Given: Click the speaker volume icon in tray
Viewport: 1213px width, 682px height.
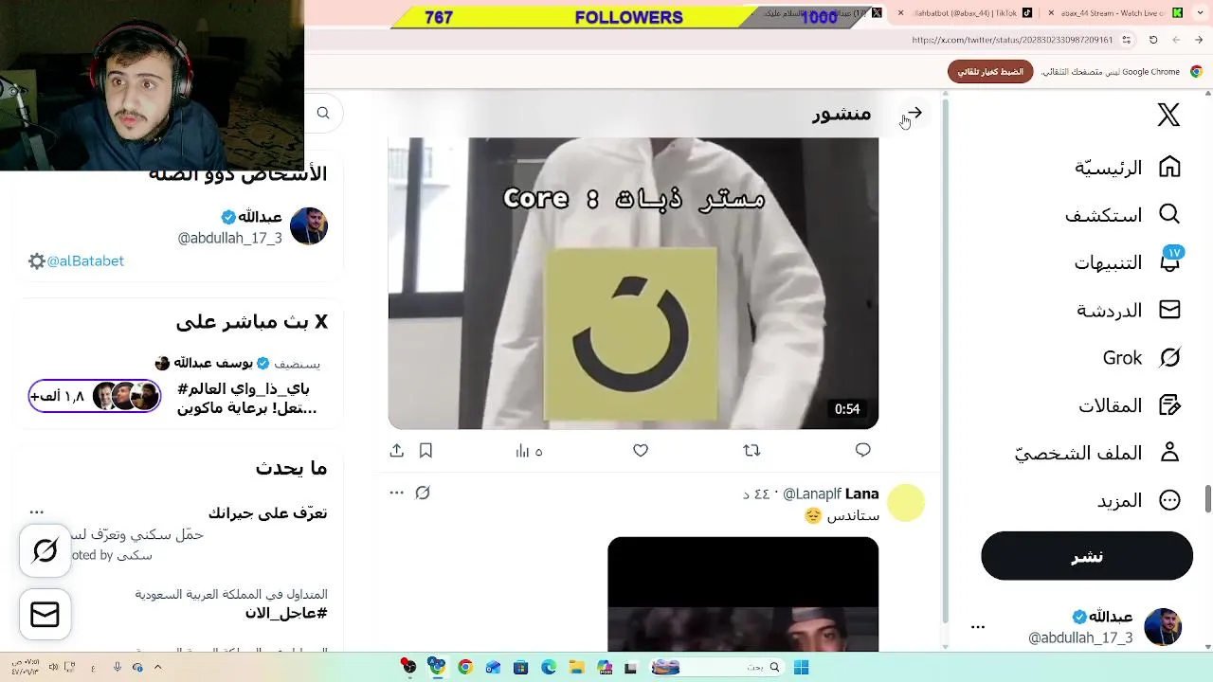Looking at the screenshot, I should click(53, 667).
